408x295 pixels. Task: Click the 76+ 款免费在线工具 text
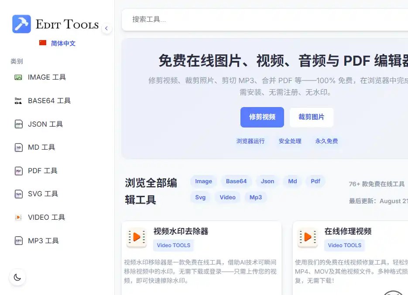pyautogui.click(x=377, y=184)
